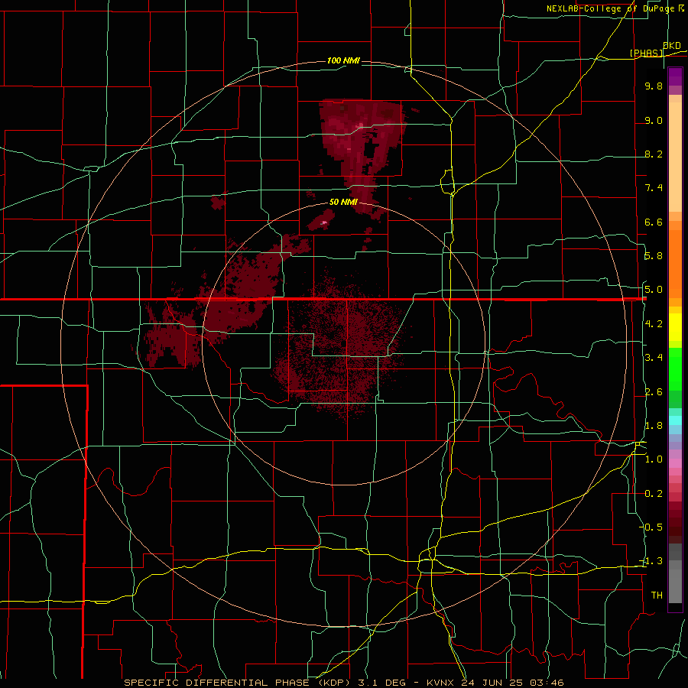Click the cyan segment of the color bar

point(675,420)
